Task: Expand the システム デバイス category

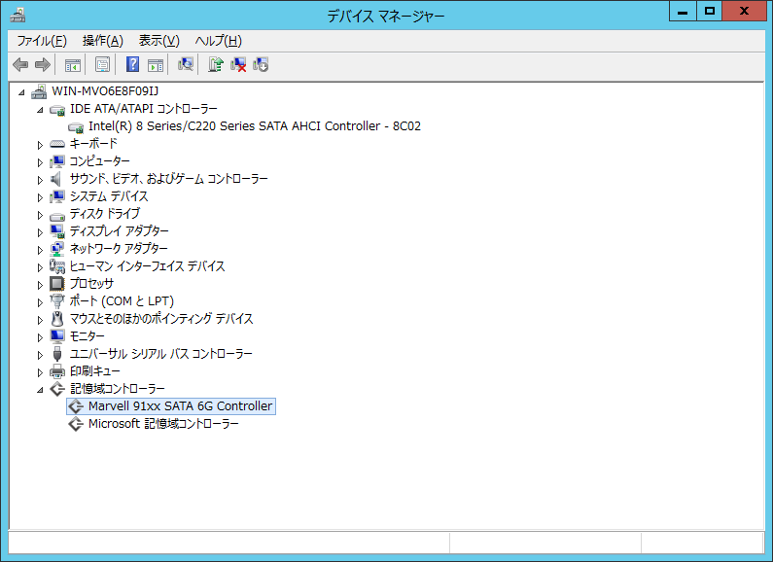Action: [40, 197]
